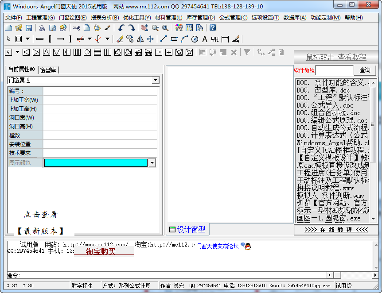Select the hand pan tool
Viewport: 382px width, 293px height.
145,28
